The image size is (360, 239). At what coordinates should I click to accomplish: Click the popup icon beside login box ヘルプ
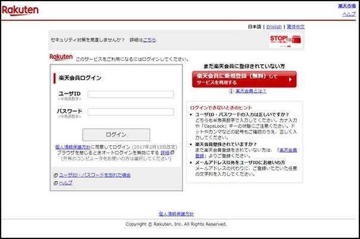(55, 183)
